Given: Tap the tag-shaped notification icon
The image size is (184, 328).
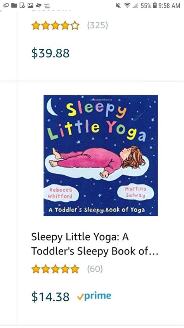Looking at the screenshot, I should [39, 5].
